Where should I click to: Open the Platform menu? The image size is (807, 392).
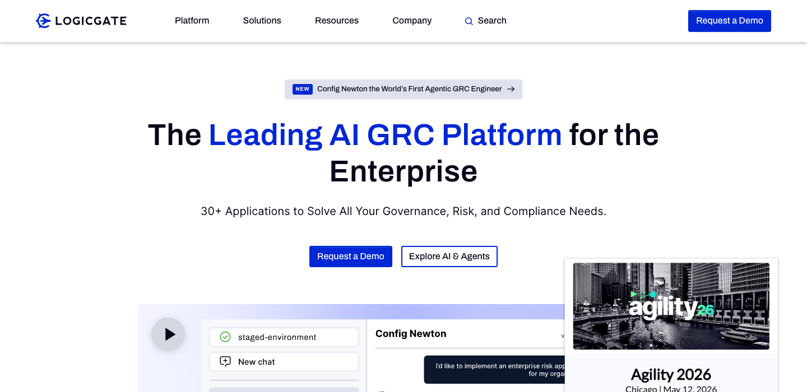click(192, 21)
